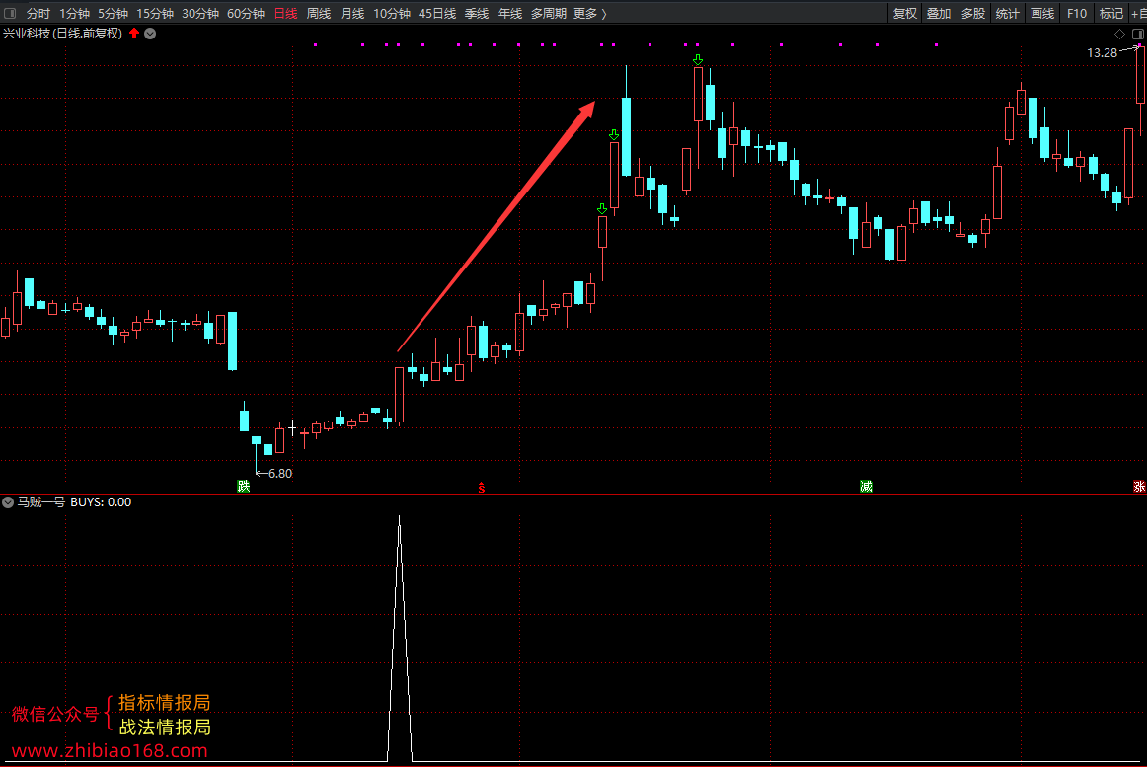Click the 复权 button
The width and height of the screenshot is (1147, 767).
[x=905, y=13]
